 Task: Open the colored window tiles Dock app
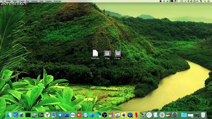(x=41, y=115)
